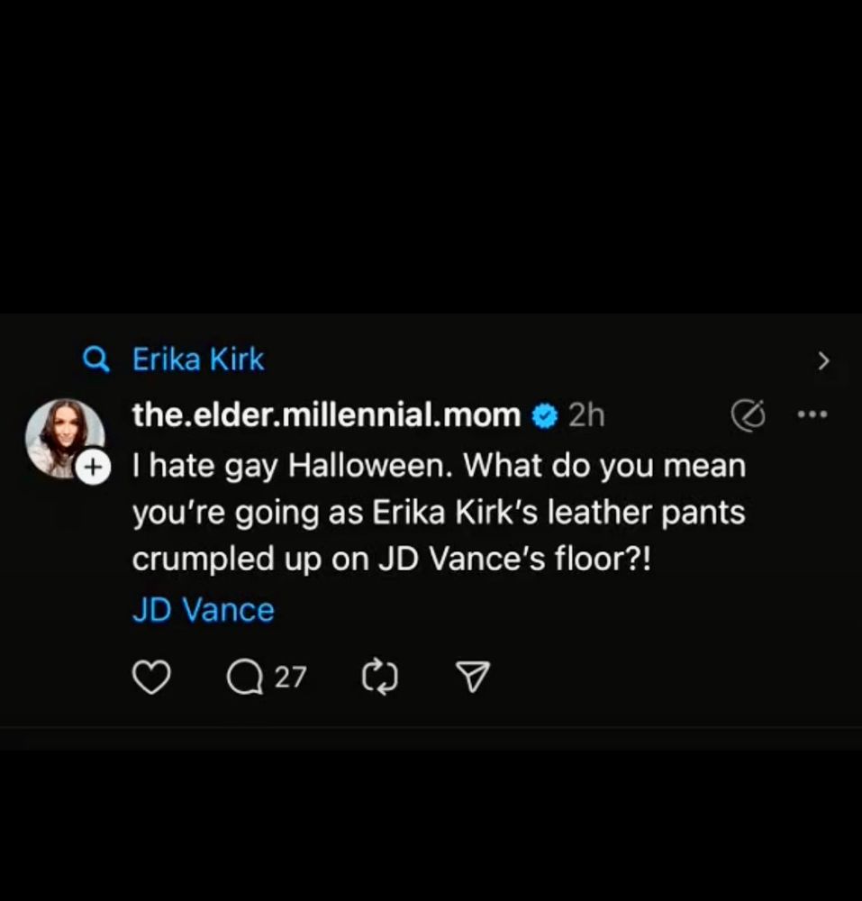Open replies via the speech bubble icon
This screenshot has width=862, height=901.
point(243,678)
